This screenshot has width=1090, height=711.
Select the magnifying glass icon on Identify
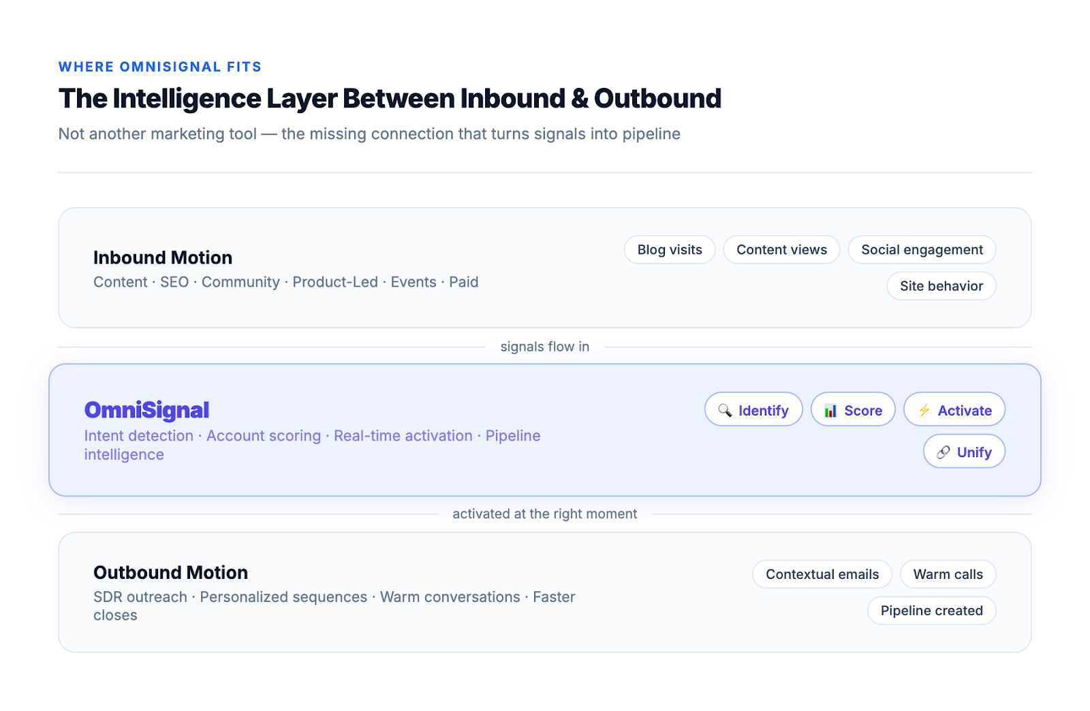[x=725, y=410]
